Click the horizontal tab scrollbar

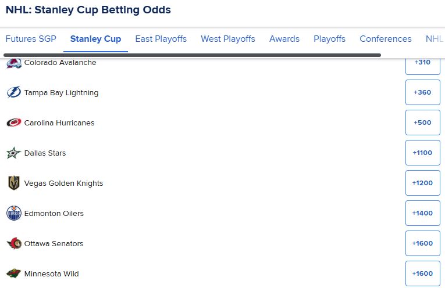192,55
